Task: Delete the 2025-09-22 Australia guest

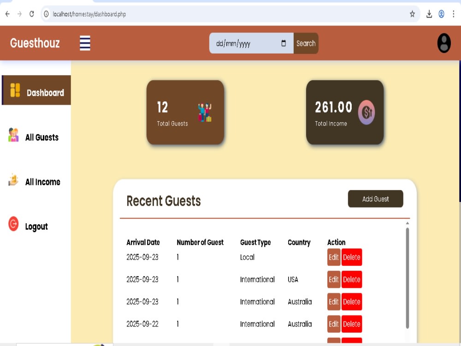Action: click(x=352, y=324)
